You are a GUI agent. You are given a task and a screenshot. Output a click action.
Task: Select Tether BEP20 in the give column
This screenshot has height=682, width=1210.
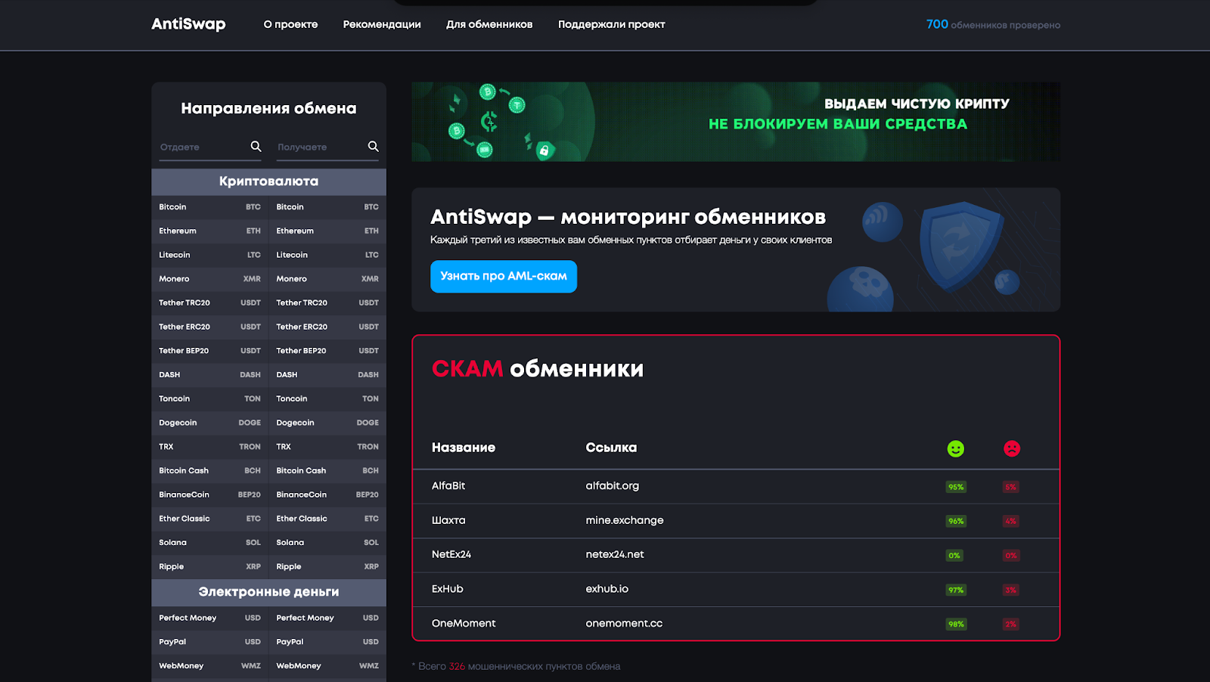click(209, 351)
